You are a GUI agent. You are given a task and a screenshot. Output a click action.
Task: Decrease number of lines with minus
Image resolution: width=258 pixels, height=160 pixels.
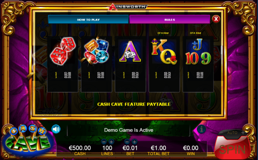coord(104,142)
